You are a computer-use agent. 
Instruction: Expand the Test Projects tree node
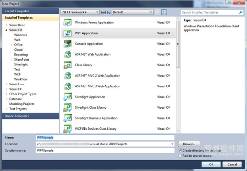(x=6, y=109)
